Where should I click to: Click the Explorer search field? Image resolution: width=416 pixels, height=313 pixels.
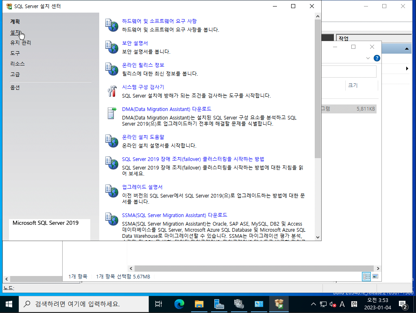click(349, 72)
